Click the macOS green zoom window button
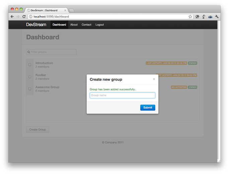The image size is (229, 174). (x=21, y=9)
